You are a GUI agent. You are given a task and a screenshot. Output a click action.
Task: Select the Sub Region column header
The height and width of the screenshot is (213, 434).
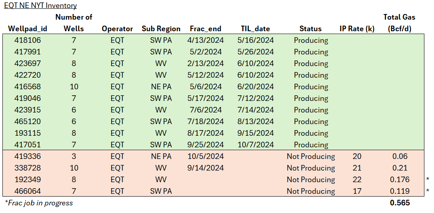[x=161, y=29]
